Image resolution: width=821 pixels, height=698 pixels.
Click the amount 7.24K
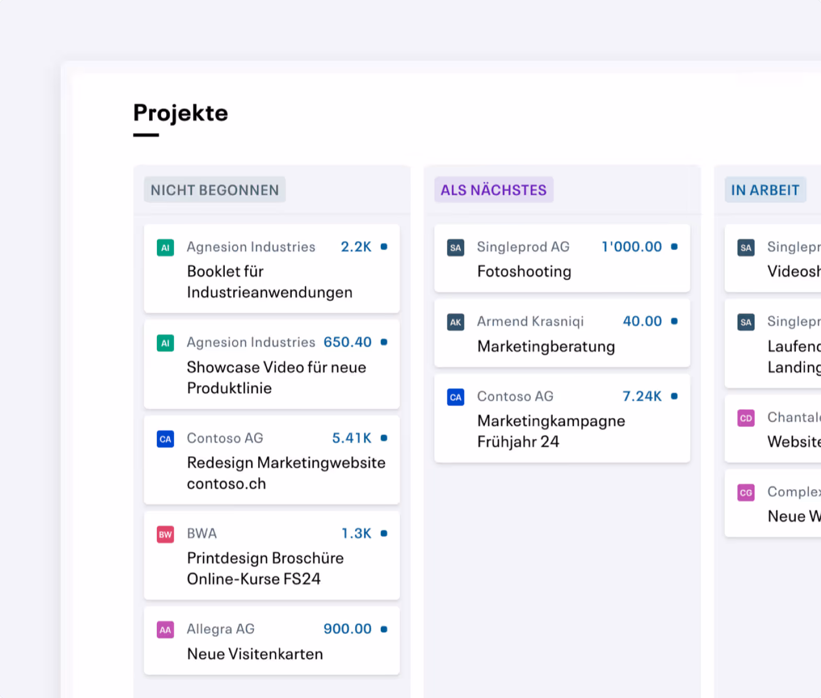(642, 396)
